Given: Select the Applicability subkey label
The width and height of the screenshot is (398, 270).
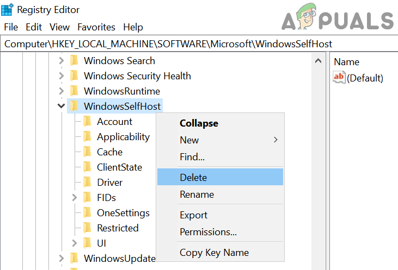Looking at the screenshot, I should (124, 137).
